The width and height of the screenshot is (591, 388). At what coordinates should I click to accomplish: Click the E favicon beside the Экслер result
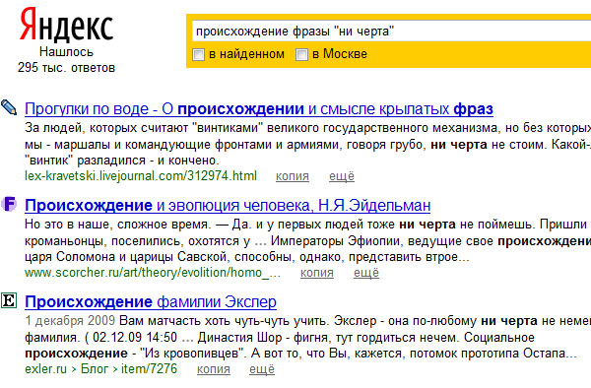click(9, 300)
